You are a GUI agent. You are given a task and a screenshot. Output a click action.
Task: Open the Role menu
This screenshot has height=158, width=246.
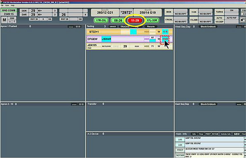click(x=7, y=5)
